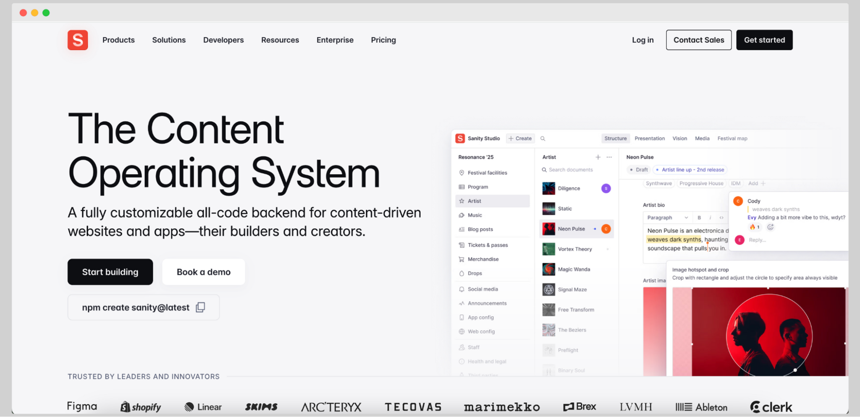The image size is (860, 417).
Task: Select the Static artist document
Action: click(x=576, y=209)
